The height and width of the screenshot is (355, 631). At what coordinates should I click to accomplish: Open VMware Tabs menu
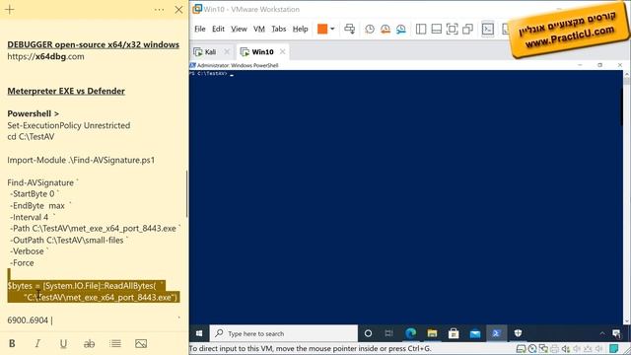(x=278, y=29)
